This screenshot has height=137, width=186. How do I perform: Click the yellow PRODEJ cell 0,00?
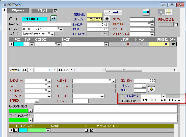pos(159,44)
